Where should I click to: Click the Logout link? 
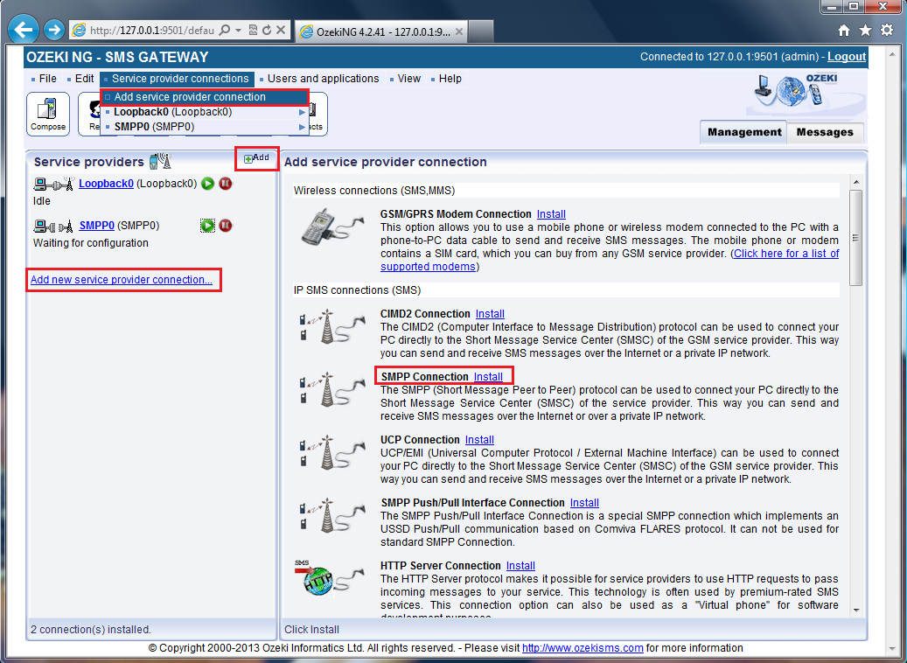click(x=847, y=57)
